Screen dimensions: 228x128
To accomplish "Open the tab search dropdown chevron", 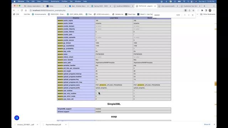I will coord(214,6).
